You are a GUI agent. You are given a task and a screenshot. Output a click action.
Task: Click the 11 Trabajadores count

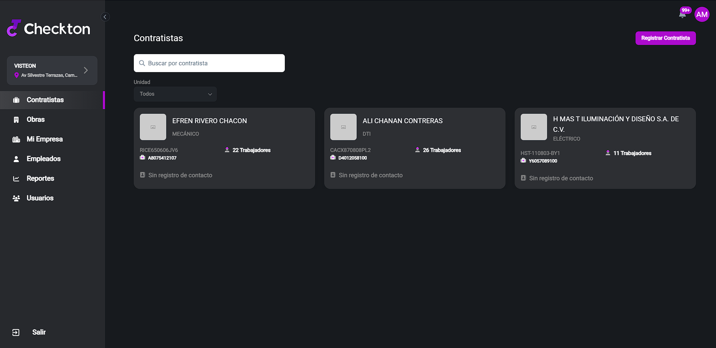pos(632,153)
